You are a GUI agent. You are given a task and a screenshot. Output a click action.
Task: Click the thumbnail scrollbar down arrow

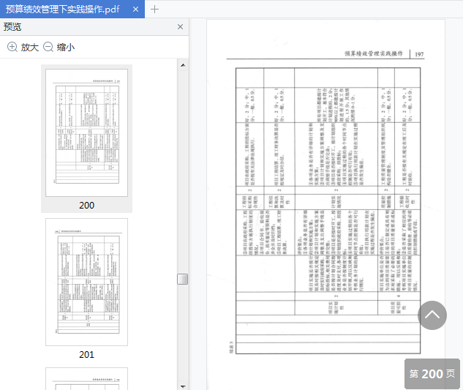(183, 386)
